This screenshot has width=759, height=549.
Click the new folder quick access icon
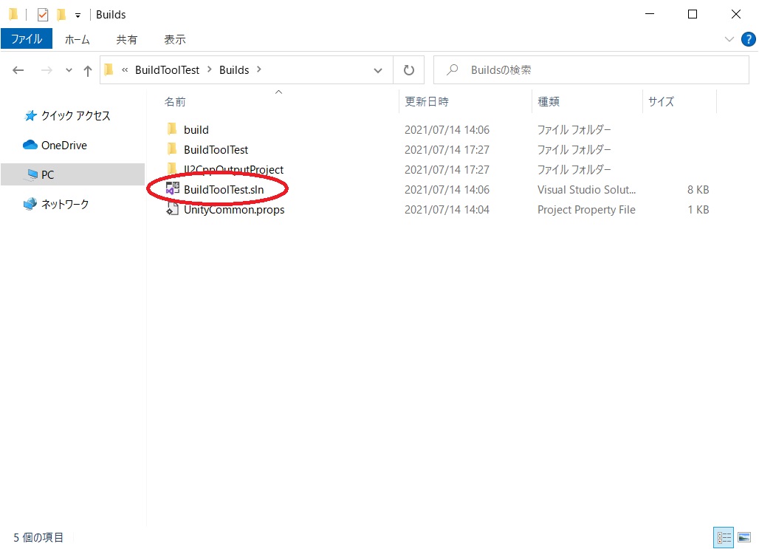[61, 15]
